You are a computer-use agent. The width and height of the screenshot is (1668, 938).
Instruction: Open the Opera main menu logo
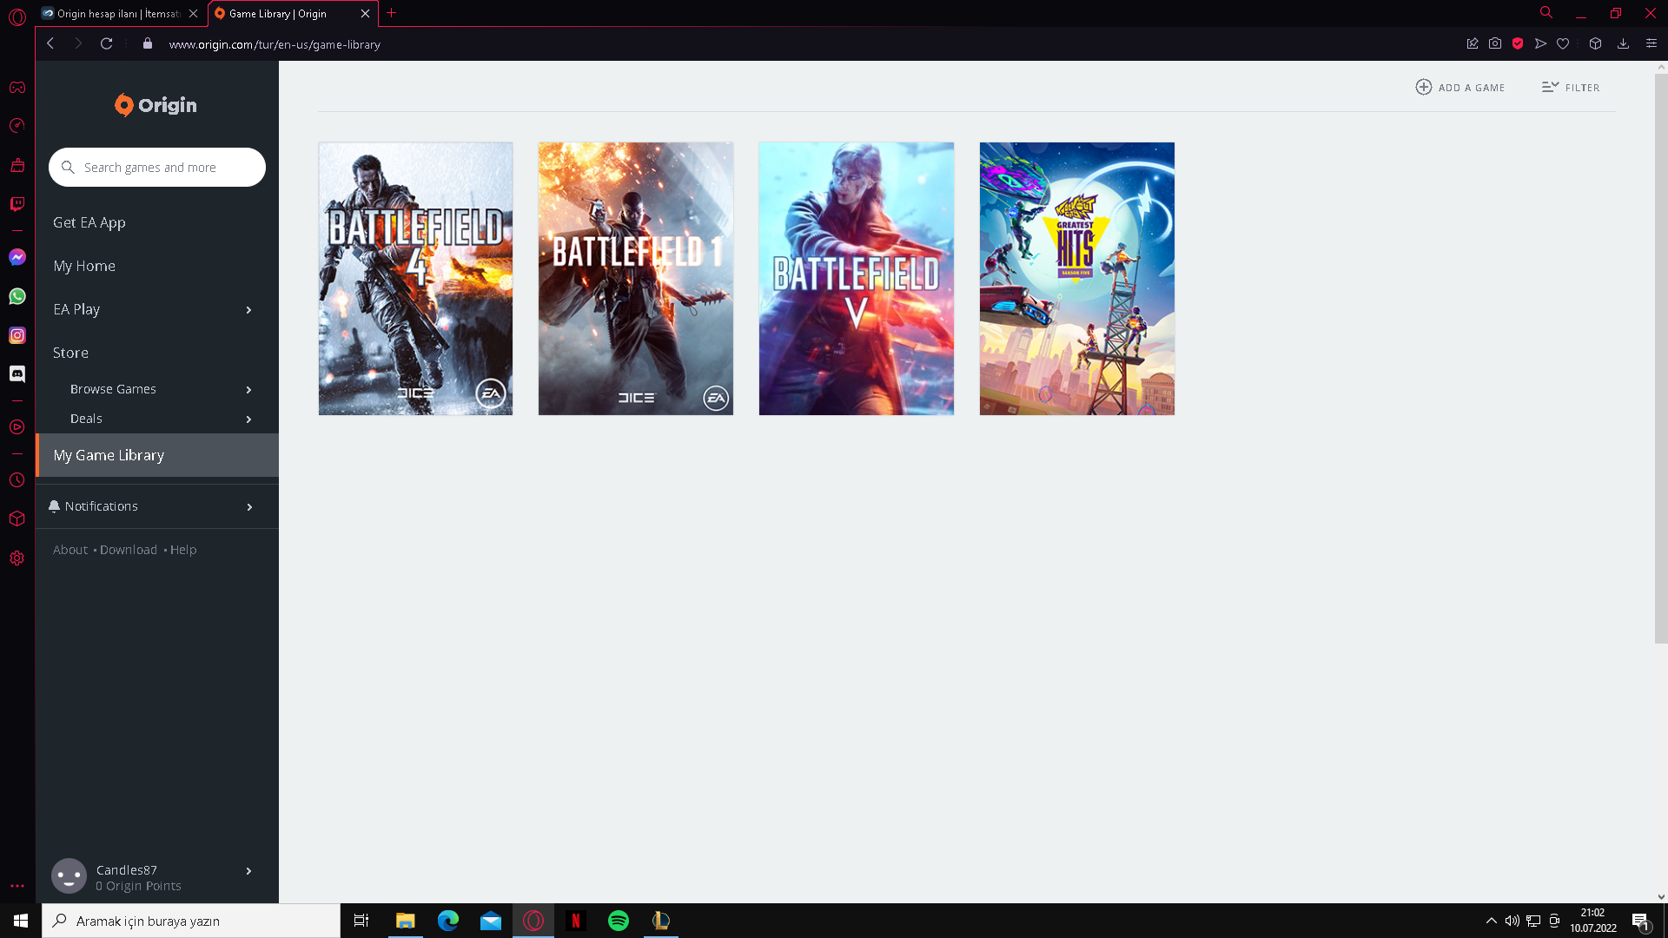click(17, 16)
